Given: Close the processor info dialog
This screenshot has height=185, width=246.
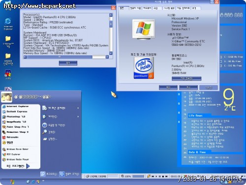Looking at the screenshot, I should coord(113,8).
